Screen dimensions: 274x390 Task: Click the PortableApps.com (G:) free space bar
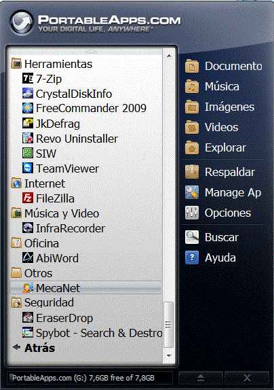(x=90, y=378)
